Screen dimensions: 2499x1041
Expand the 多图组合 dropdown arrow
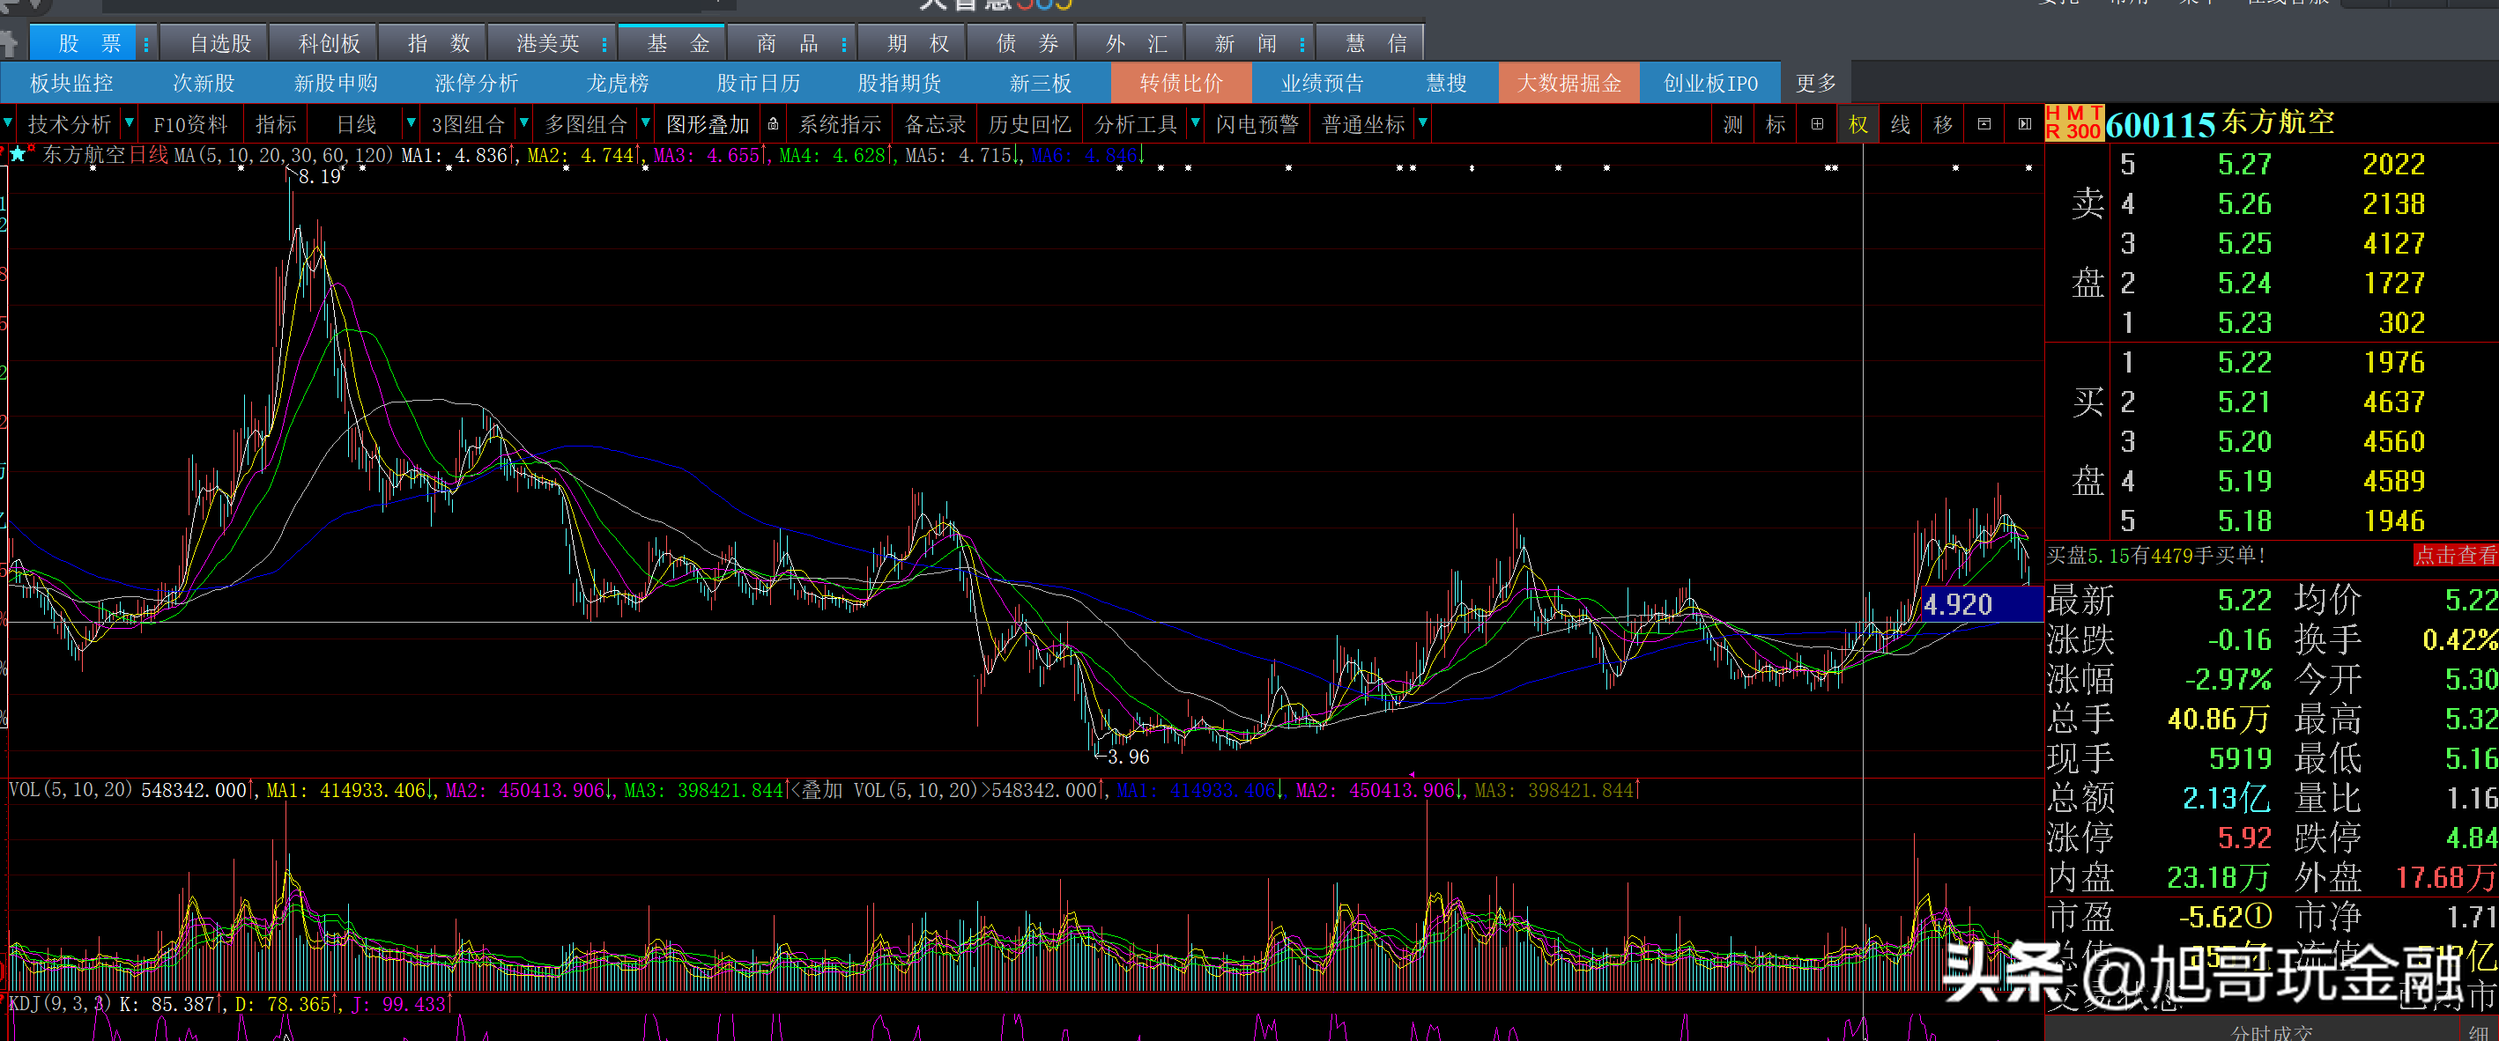645,123
